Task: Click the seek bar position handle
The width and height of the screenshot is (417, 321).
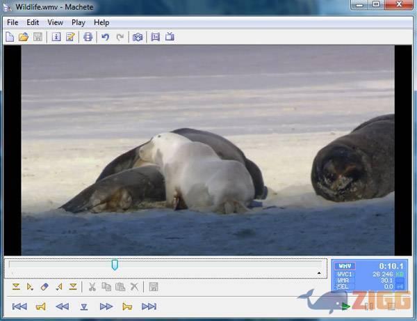Action: click(x=115, y=265)
